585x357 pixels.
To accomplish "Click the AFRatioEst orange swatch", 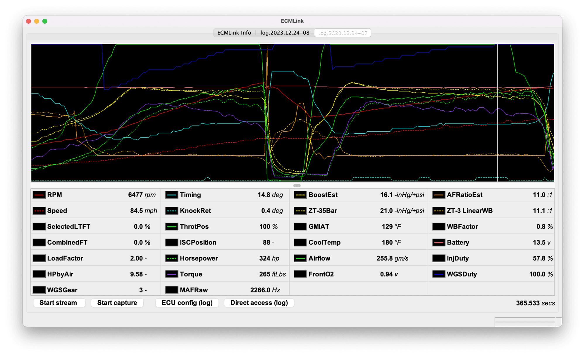I will click(x=439, y=195).
